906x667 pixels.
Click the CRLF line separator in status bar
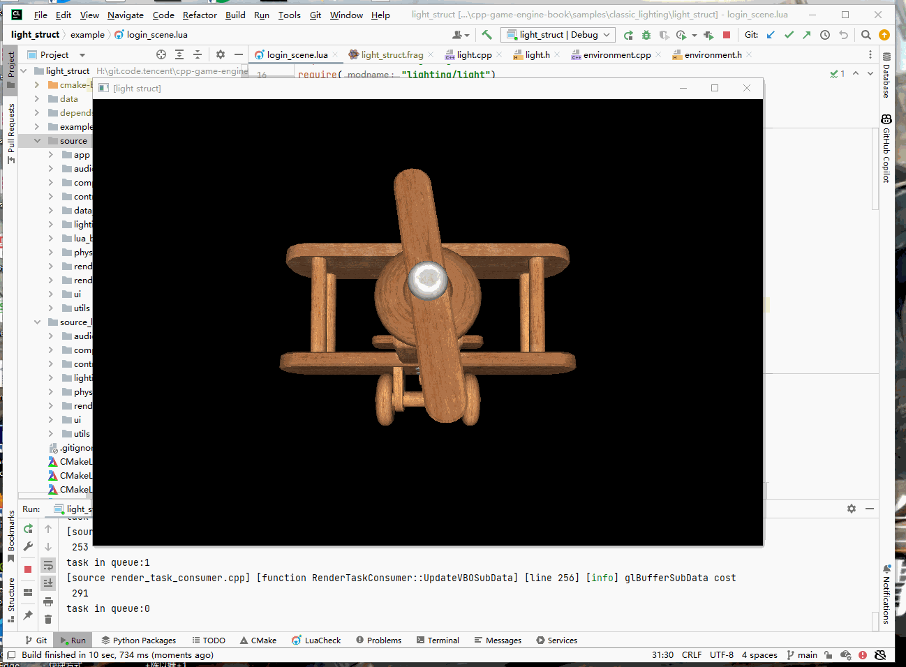pyautogui.click(x=692, y=655)
